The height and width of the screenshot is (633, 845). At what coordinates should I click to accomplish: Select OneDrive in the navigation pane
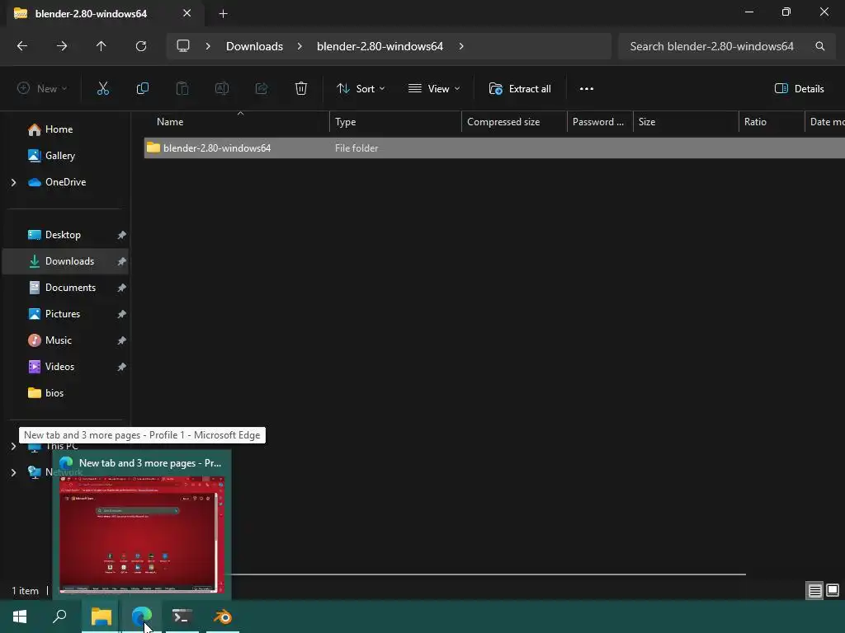(x=65, y=182)
